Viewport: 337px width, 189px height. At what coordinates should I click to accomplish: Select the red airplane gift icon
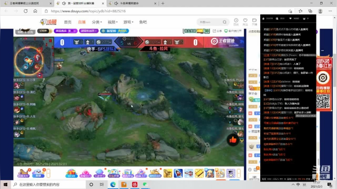coord(189,173)
